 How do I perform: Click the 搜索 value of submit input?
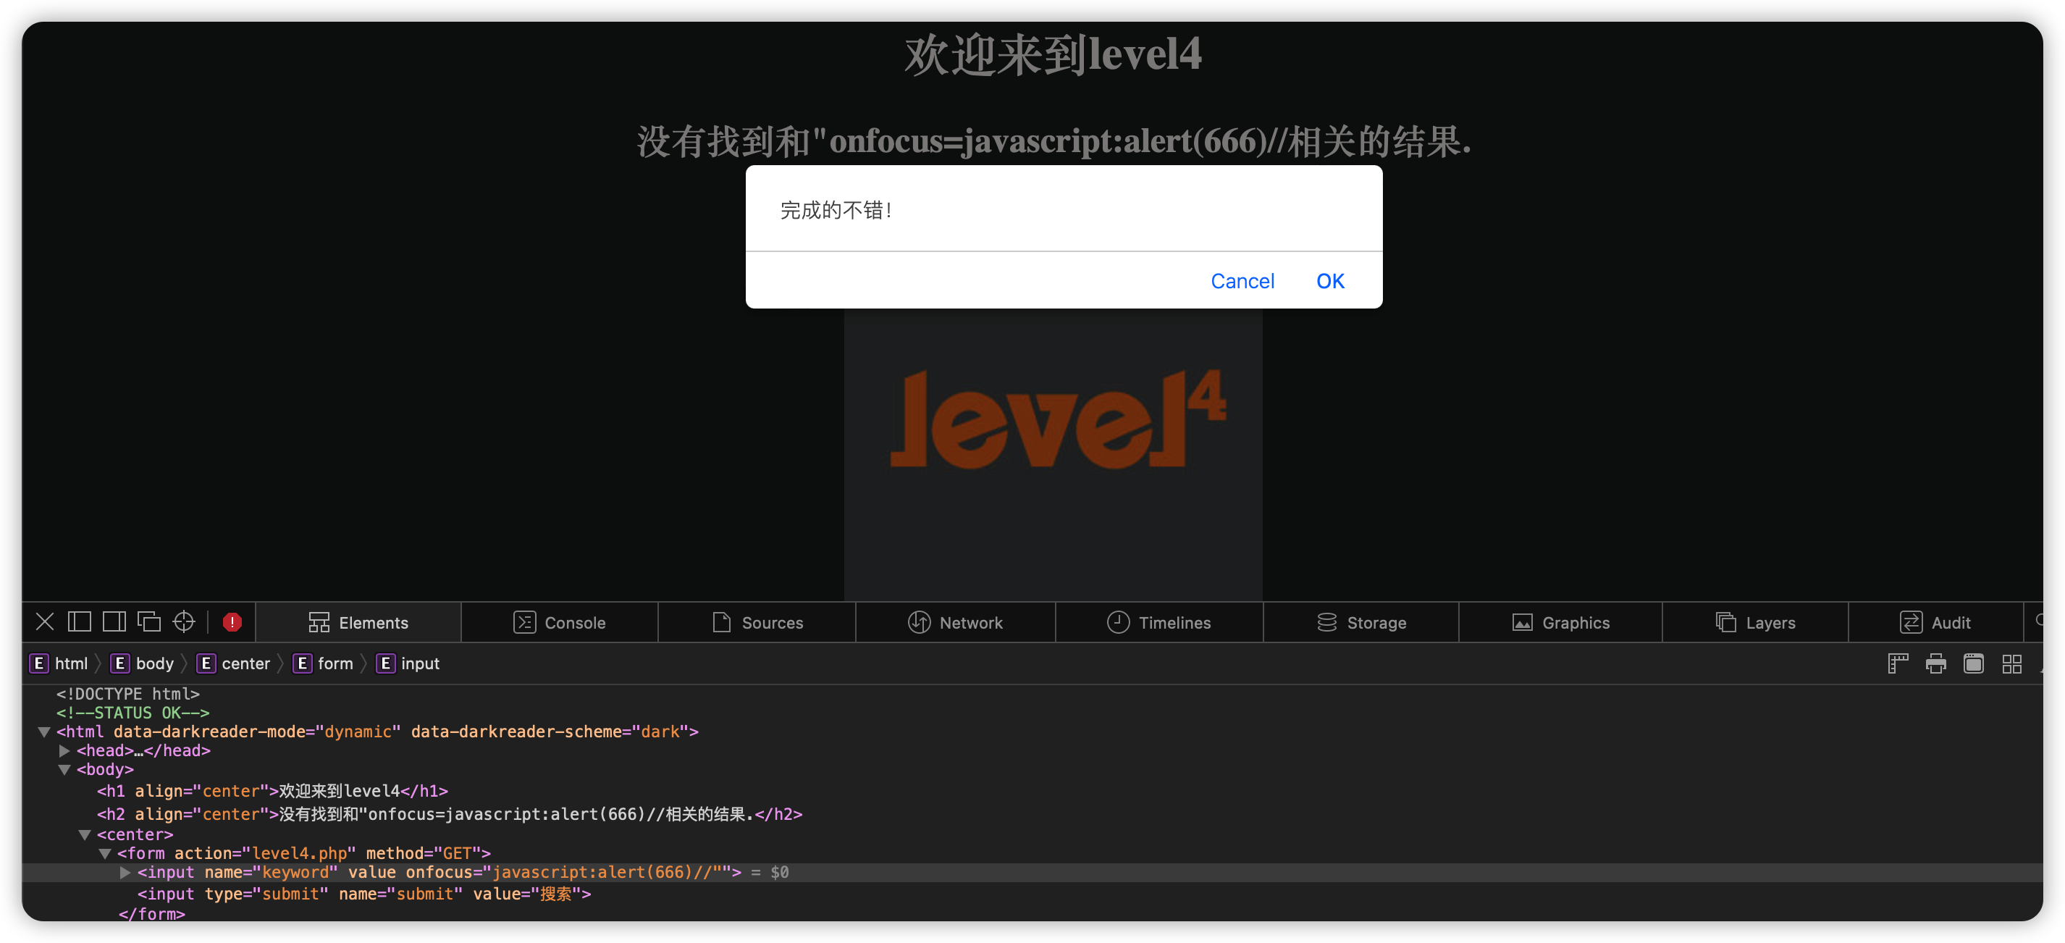(x=555, y=893)
